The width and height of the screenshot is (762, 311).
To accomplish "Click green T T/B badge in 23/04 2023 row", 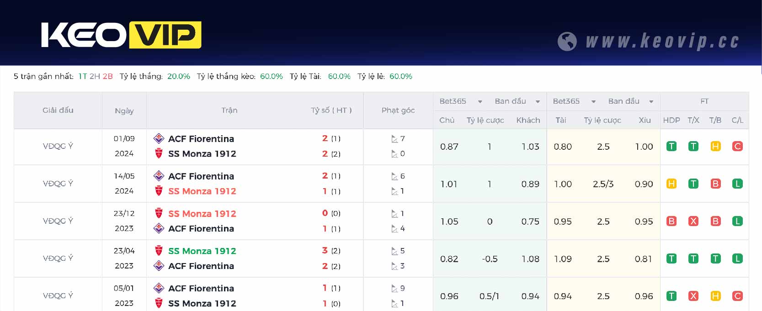I will pos(715,259).
